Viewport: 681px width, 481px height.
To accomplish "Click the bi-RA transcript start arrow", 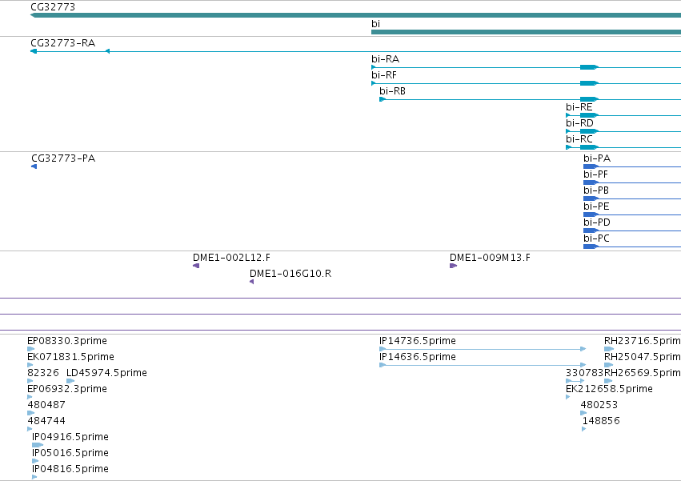I will 374,67.
